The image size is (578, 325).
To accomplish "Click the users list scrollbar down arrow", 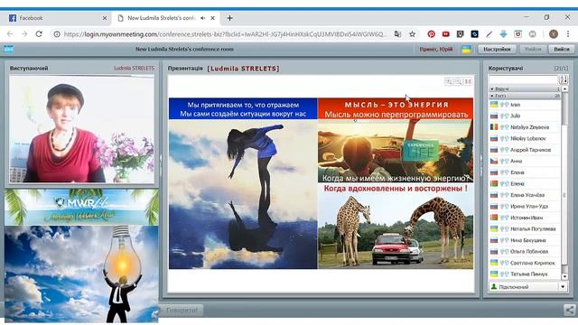I will pos(564,276).
